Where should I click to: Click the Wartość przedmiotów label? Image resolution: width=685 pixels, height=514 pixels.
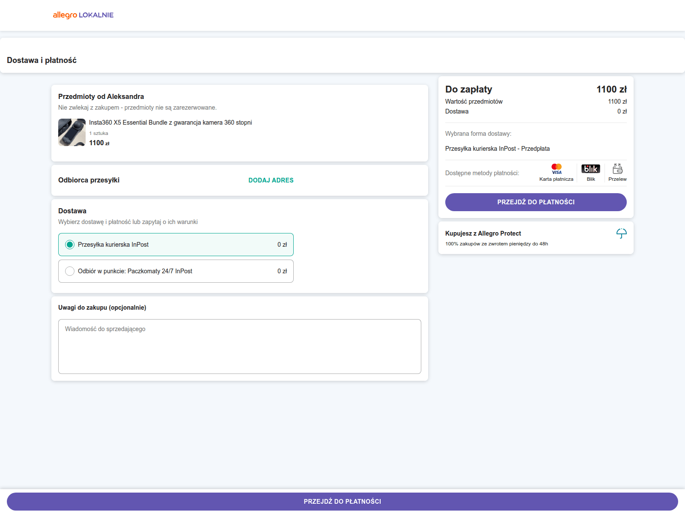pyautogui.click(x=474, y=102)
